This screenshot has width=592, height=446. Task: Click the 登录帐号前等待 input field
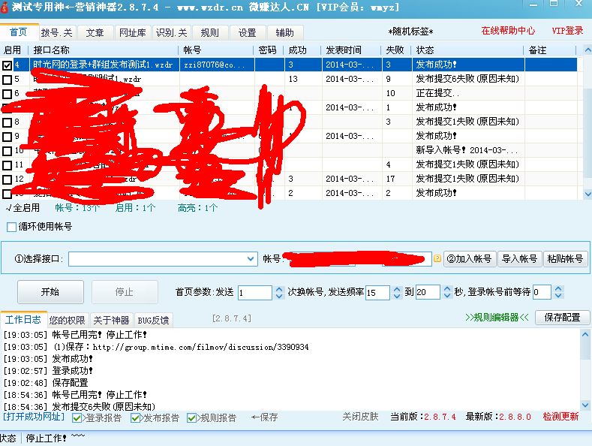point(542,293)
